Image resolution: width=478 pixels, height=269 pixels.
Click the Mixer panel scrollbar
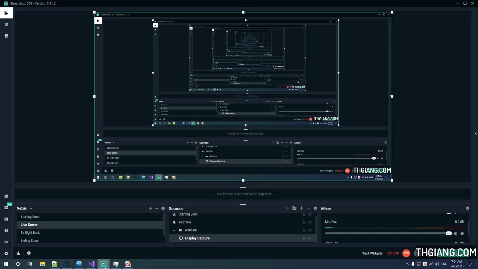469,229
